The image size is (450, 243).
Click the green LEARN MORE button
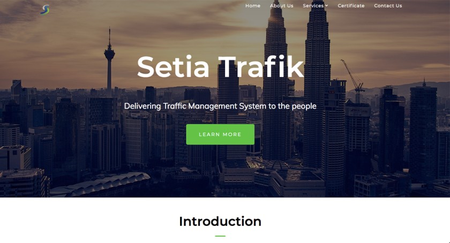[x=220, y=134]
